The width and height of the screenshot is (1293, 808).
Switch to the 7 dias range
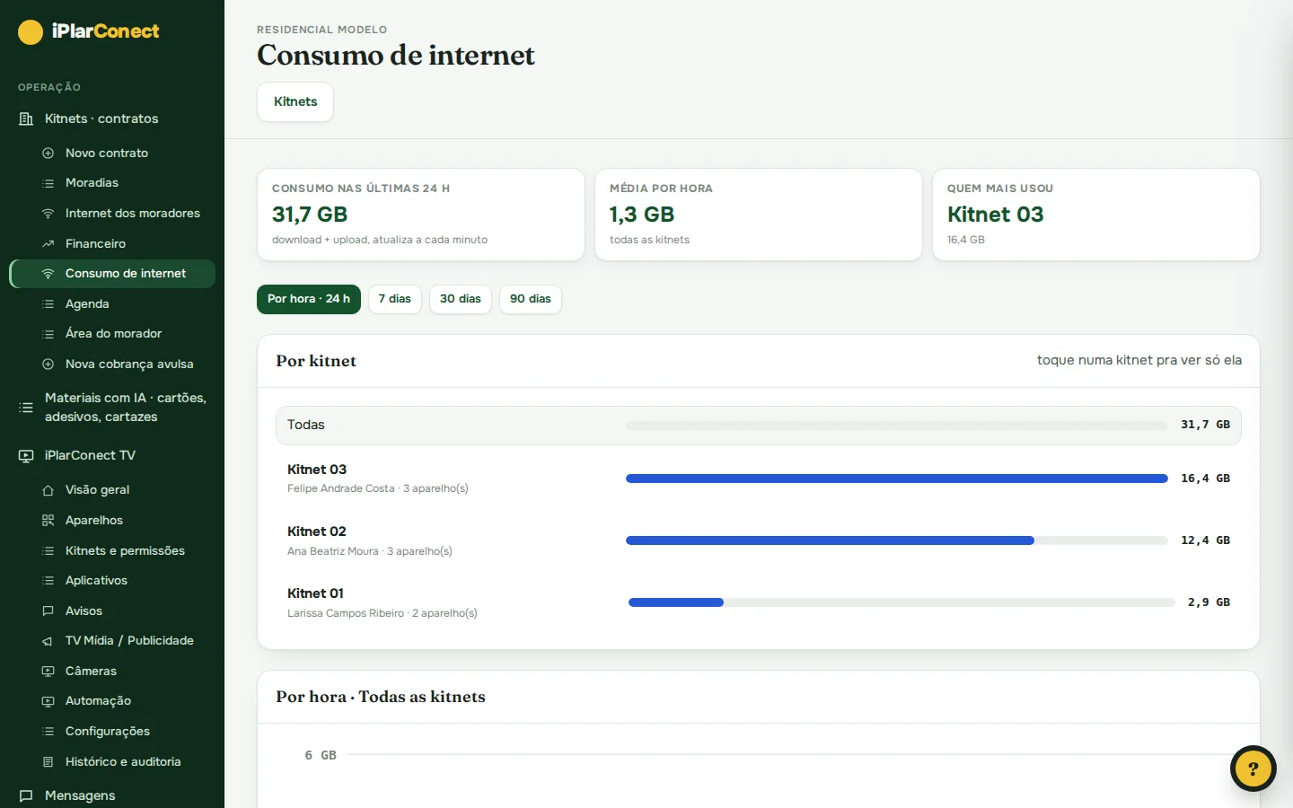click(395, 299)
